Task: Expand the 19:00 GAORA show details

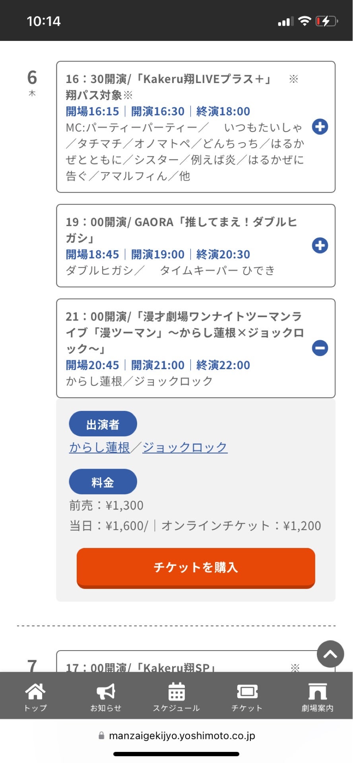Action: [320, 245]
